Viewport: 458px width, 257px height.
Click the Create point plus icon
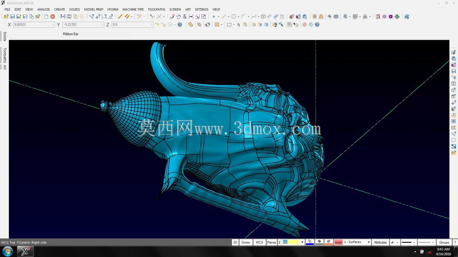point(214,17)
